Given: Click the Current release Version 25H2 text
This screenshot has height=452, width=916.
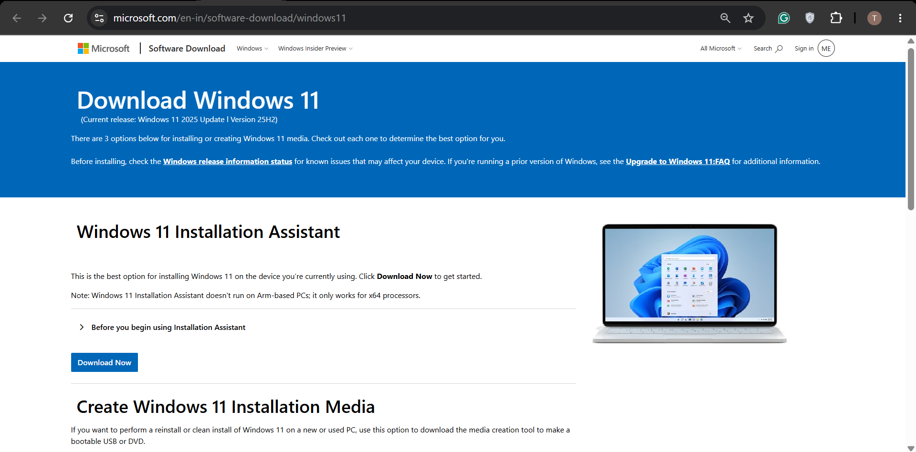Looking at the screenshot, I should [x=179, y=120].
